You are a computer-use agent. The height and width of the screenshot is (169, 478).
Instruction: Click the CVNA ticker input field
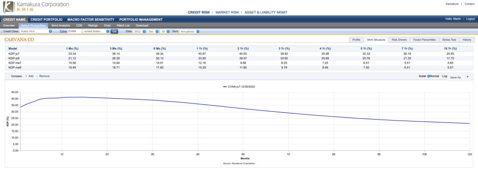pyautogui.click(x=74, y=31)
